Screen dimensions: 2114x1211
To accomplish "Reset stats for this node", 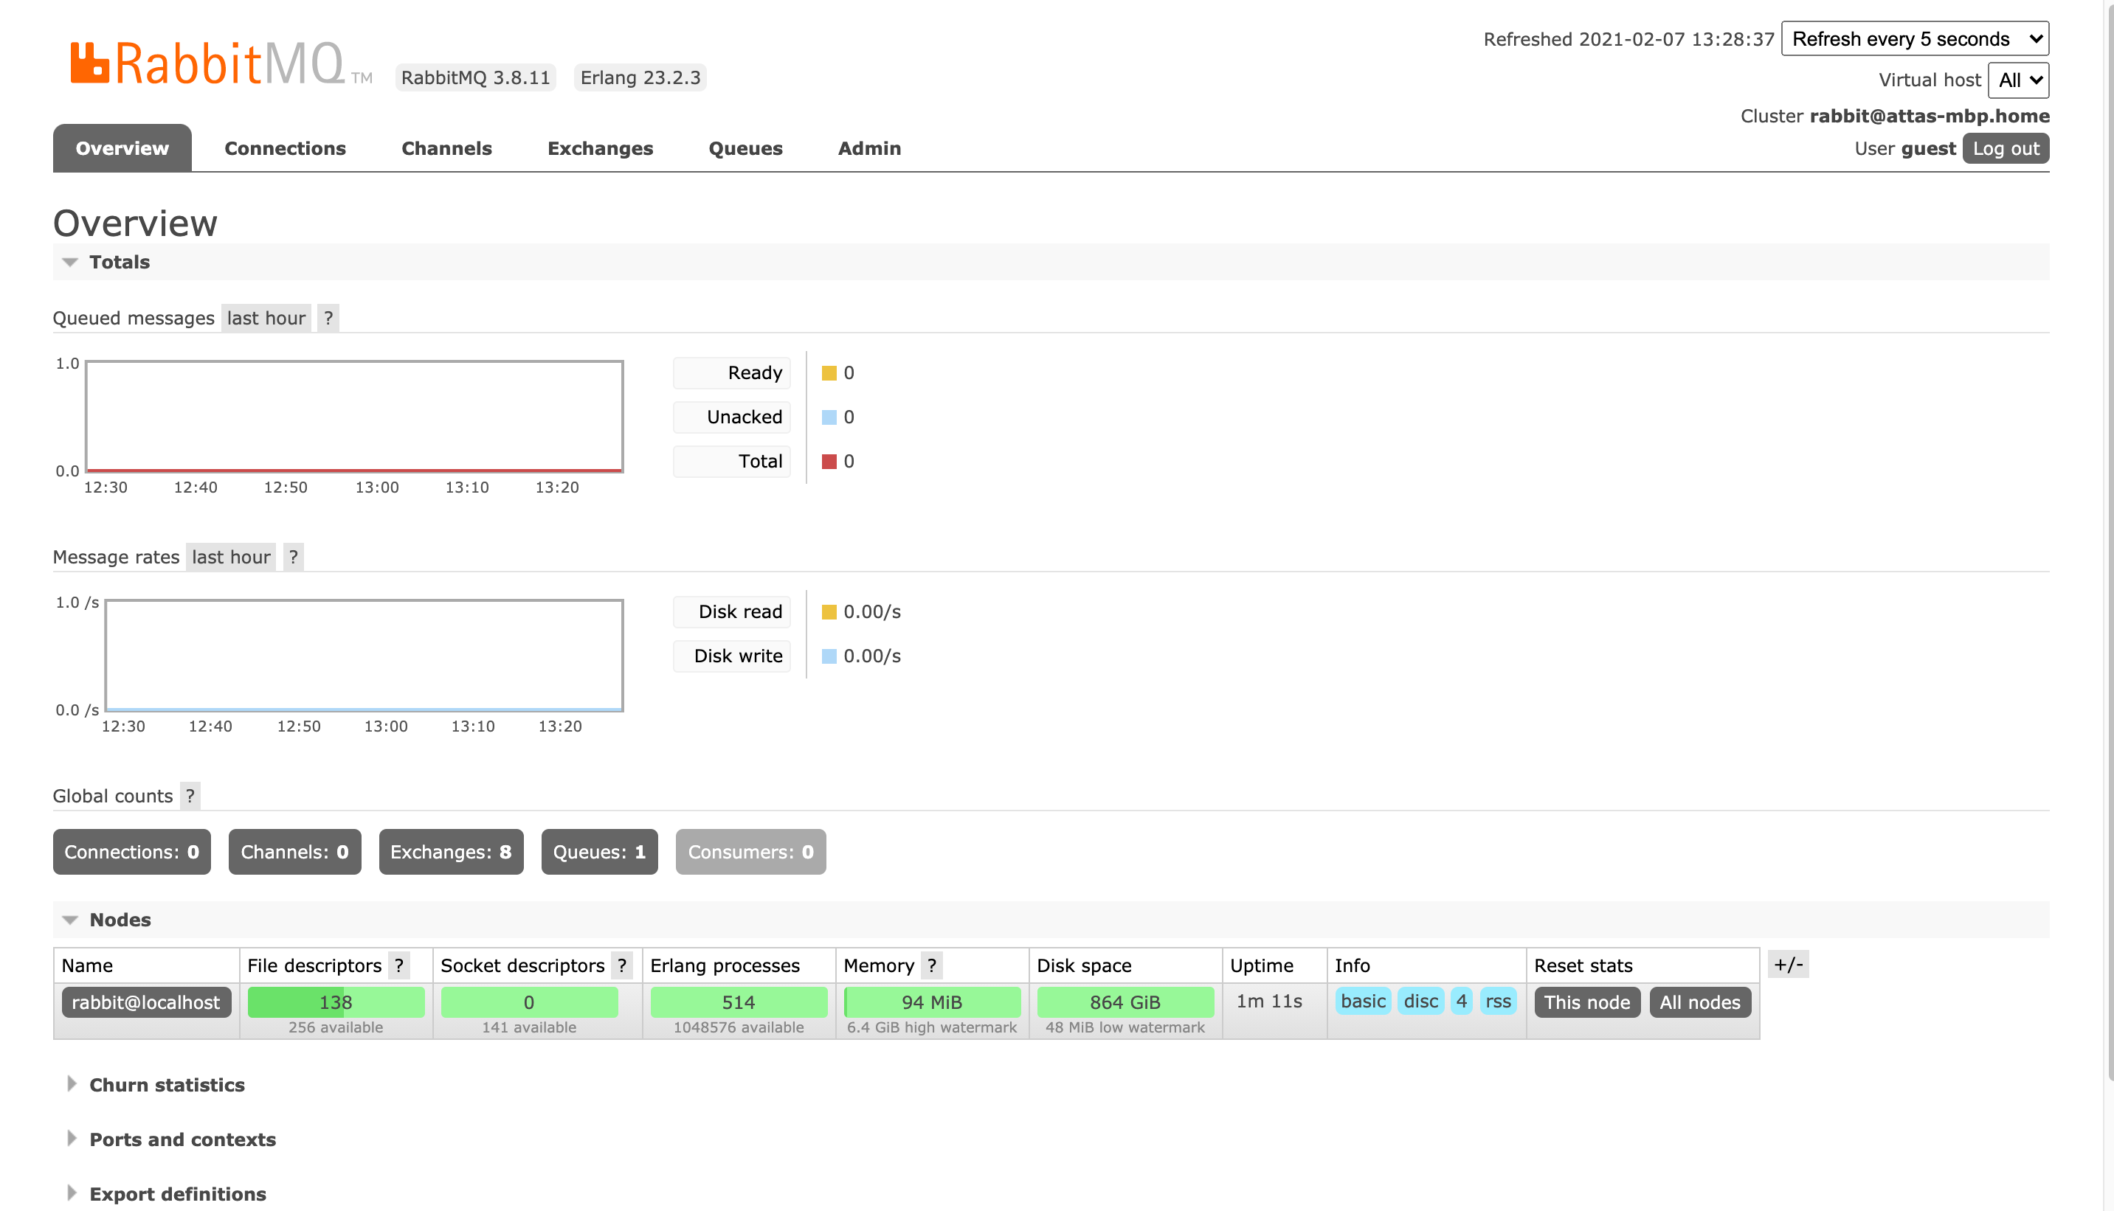I will click(1586, 1002).
